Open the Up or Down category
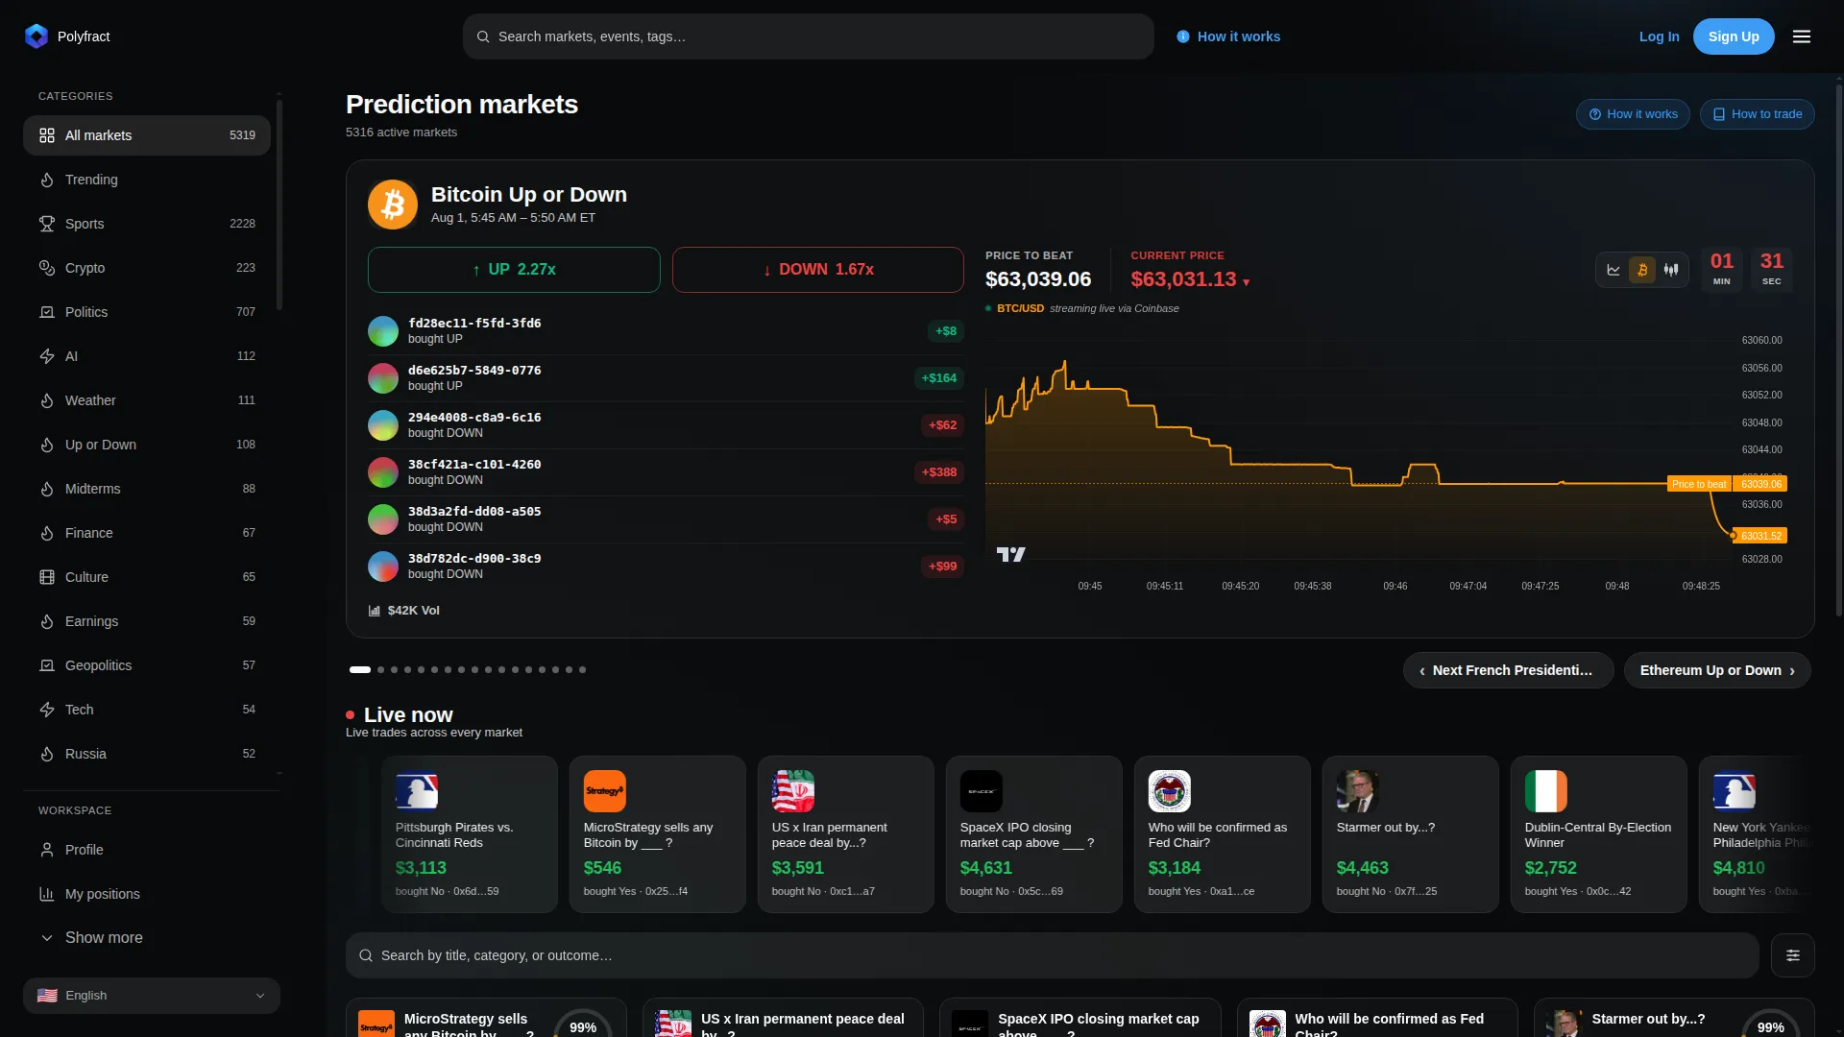The image size is (1844, 1037). (x=147, y=445)
